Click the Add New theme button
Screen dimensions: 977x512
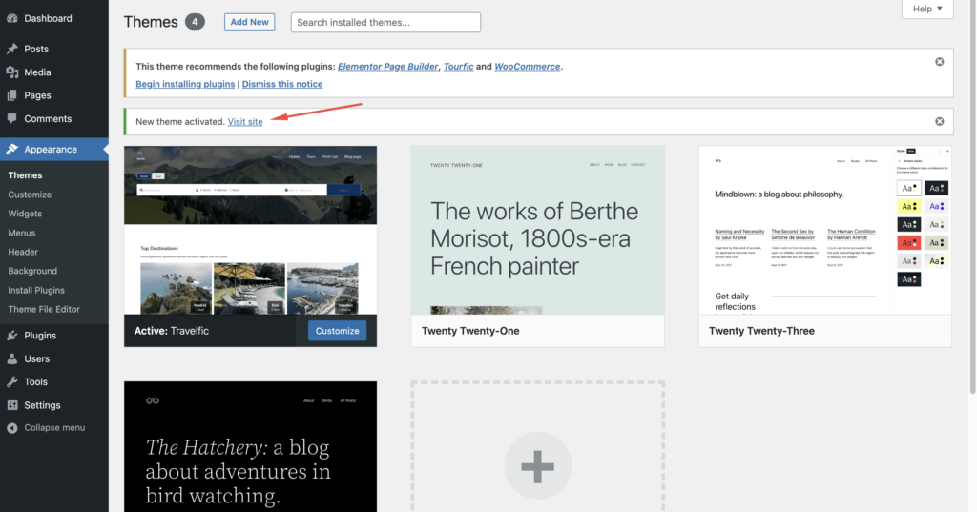249,22
